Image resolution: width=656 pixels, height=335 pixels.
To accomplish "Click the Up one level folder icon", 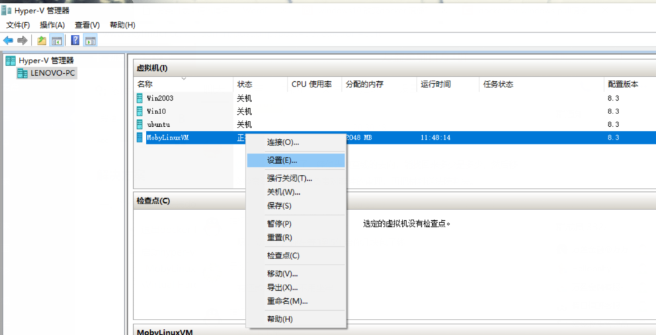I will click(42, 40).
